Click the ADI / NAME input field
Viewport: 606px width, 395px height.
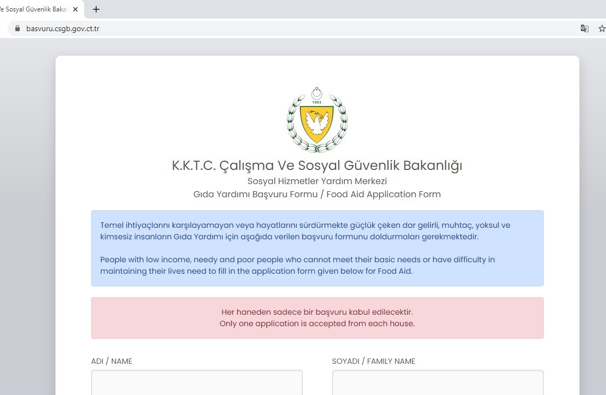pos(197,382)
